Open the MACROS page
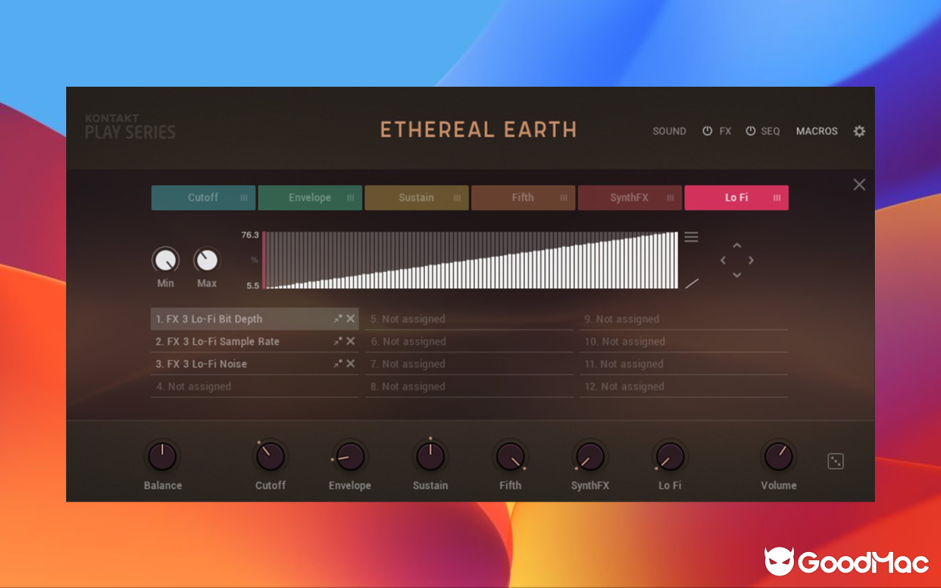Image resolution: width=941 pixels, height=588 pixels. tap(817, 131)
